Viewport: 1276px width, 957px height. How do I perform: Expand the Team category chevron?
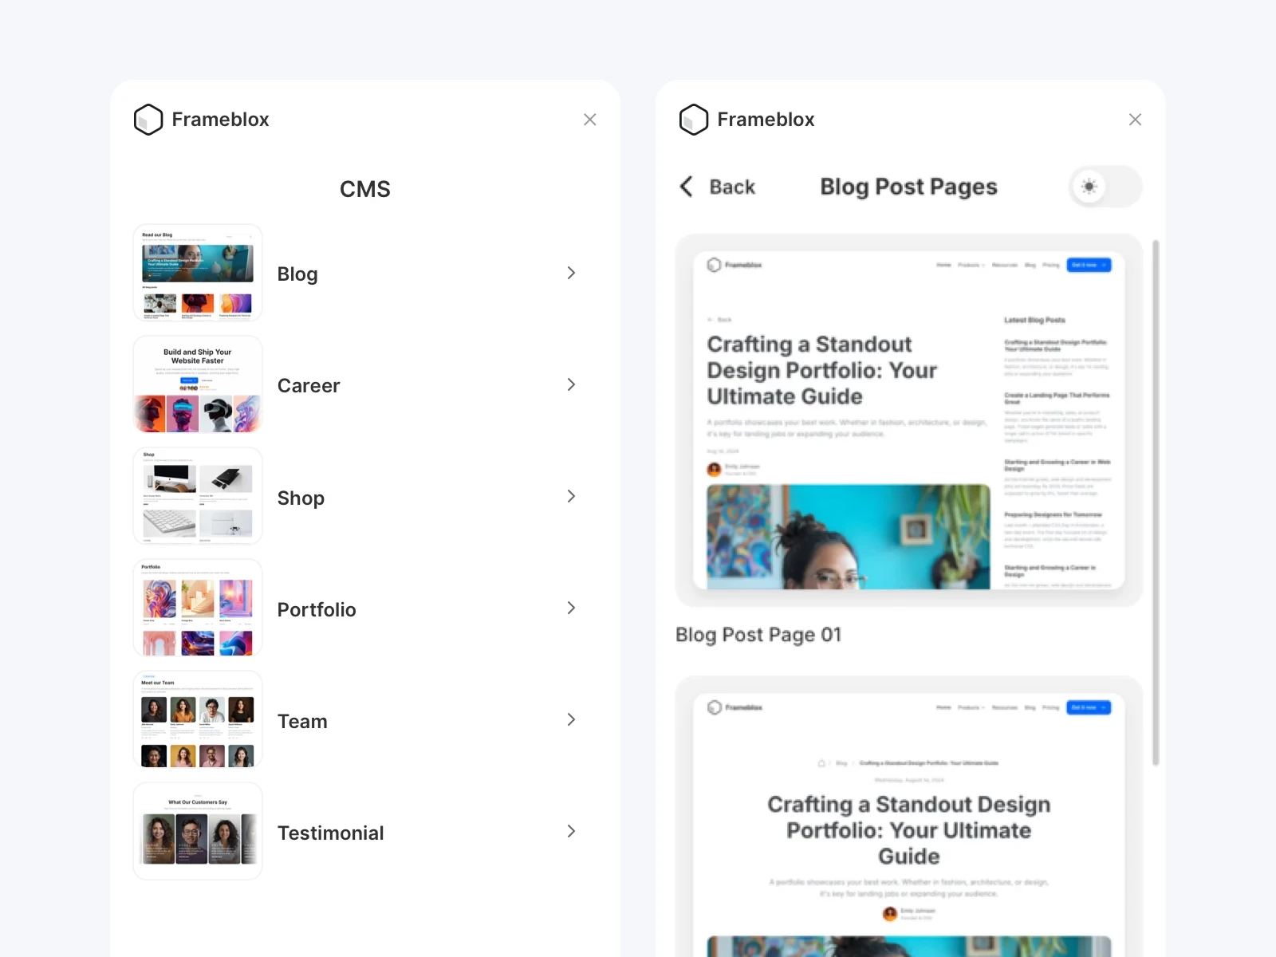(x=571, y=719)
